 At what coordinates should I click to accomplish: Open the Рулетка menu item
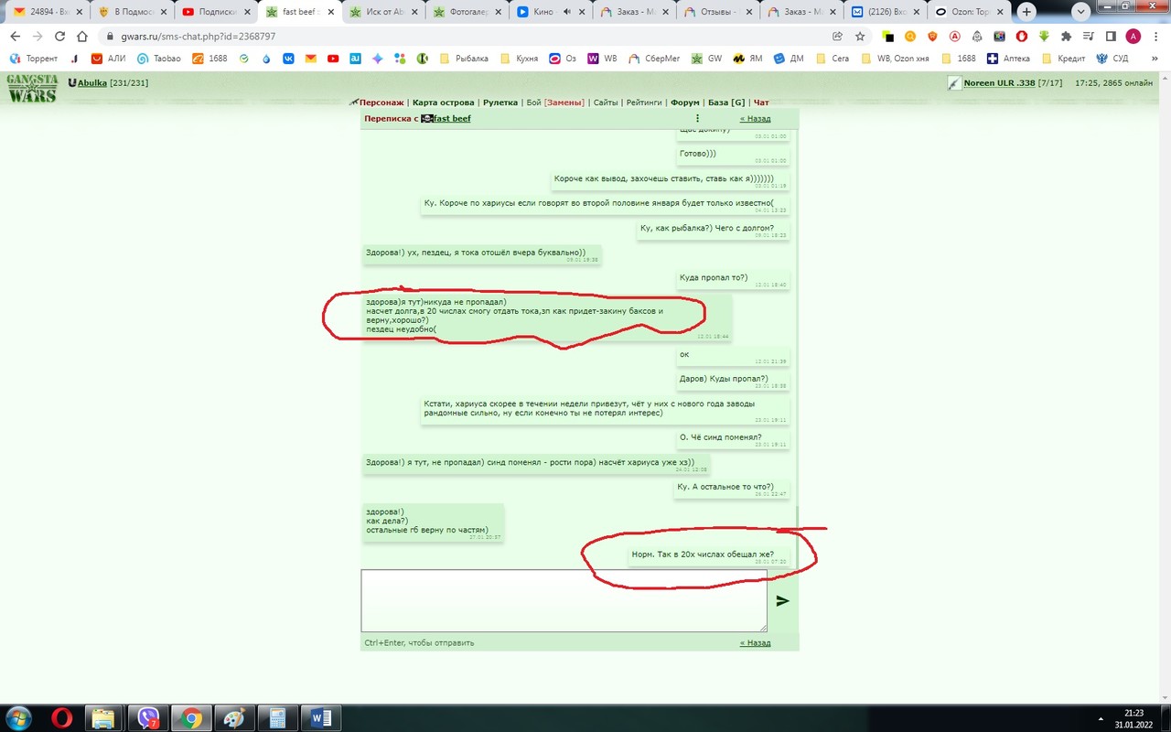(x=500, y=102)
